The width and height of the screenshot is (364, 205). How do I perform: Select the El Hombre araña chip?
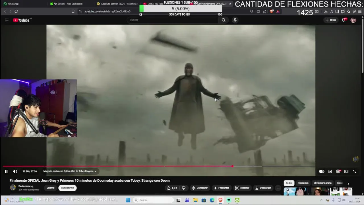click(322, 183)
